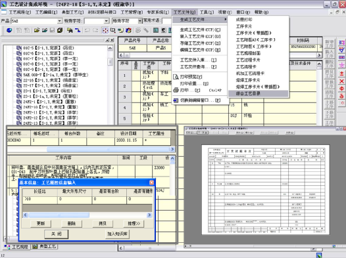Click the 加入知识库 button

[x=117, y=234]
